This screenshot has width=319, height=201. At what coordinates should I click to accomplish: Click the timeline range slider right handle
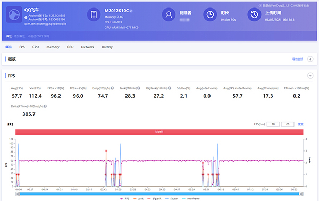(301, 194)
